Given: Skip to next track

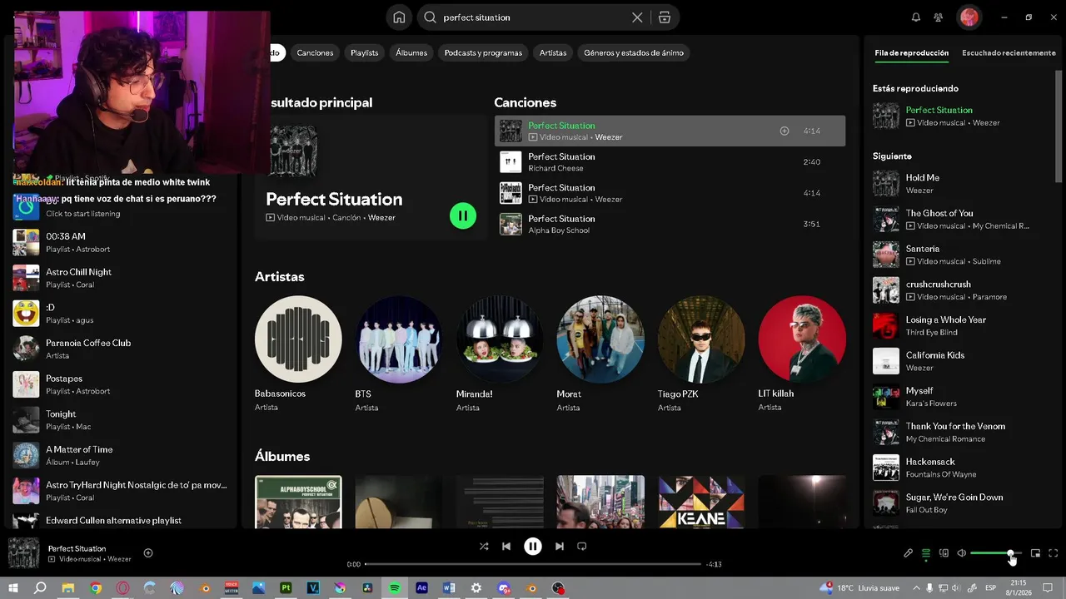Looking at the screenshot, I should 560,547.
